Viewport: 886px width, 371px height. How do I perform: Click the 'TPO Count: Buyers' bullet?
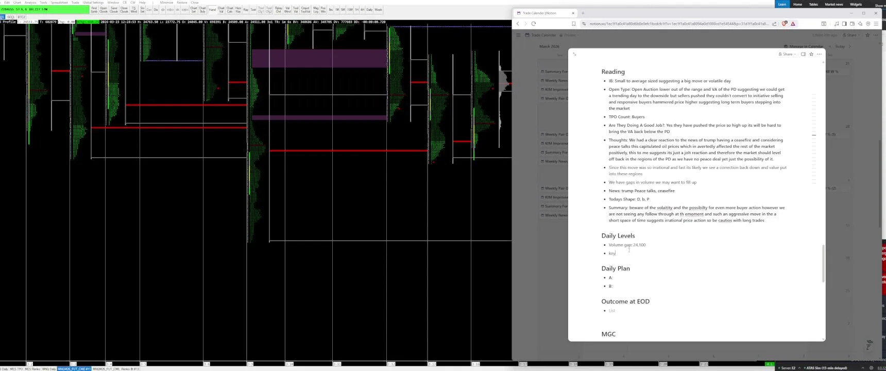[626, 117]
